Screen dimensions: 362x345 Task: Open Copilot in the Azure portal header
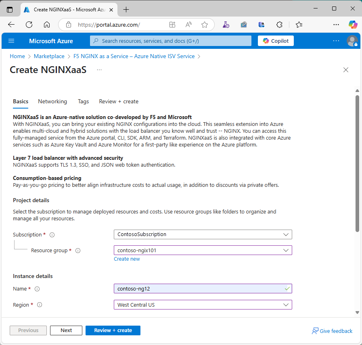[276, 41]
